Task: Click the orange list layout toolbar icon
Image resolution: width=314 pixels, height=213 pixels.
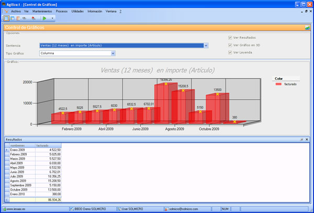Action: click(18, 18)
